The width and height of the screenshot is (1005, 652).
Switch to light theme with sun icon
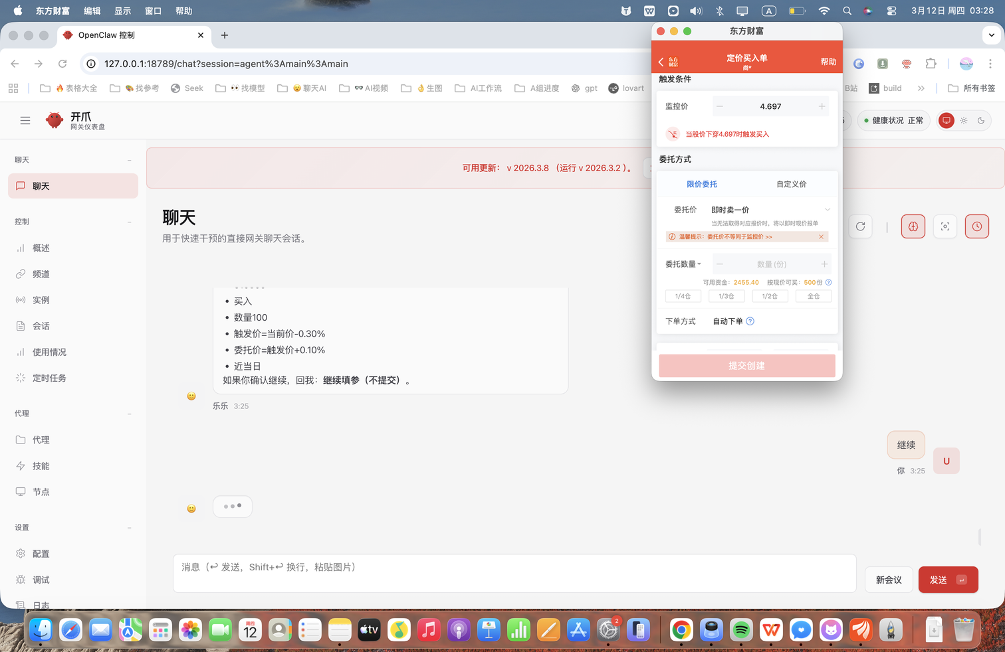[x=964, y=120]
